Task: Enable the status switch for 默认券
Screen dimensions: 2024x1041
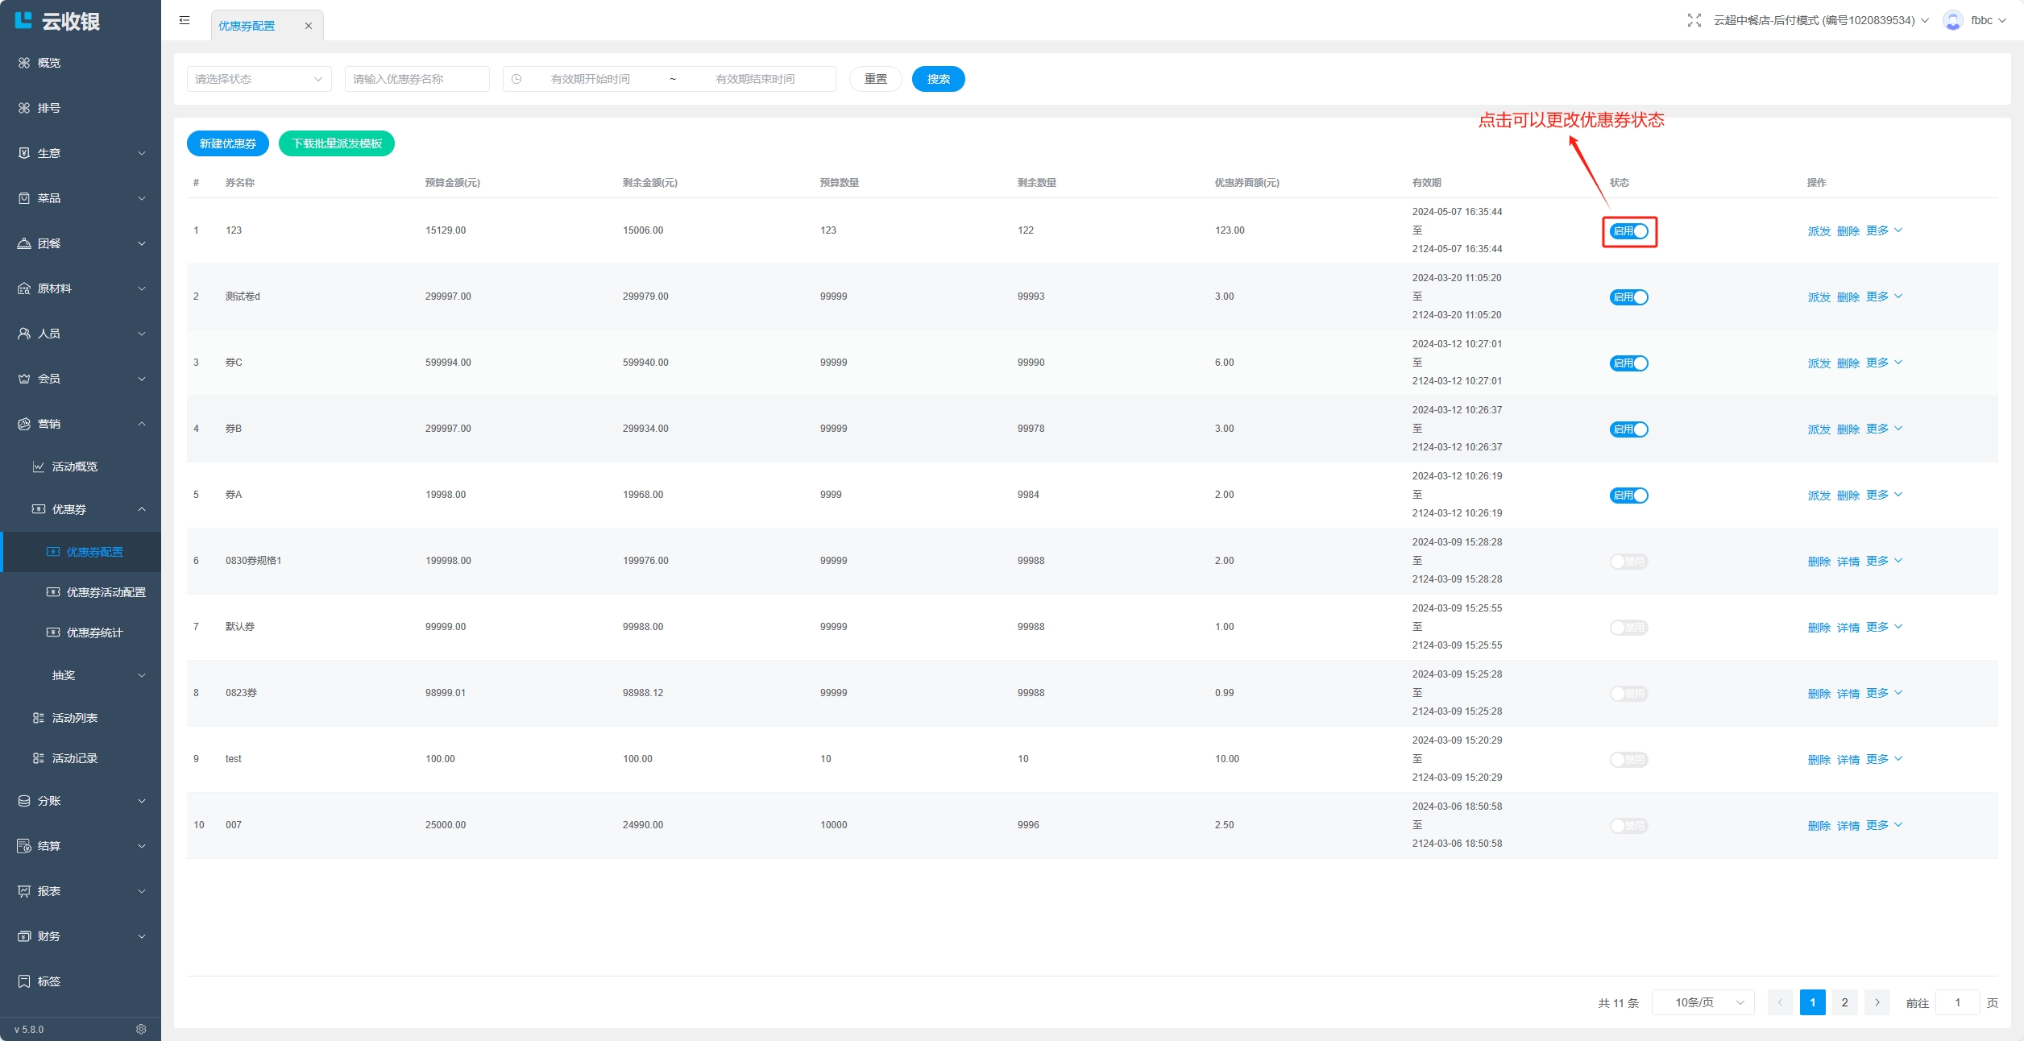Action: click(1628, 628)
